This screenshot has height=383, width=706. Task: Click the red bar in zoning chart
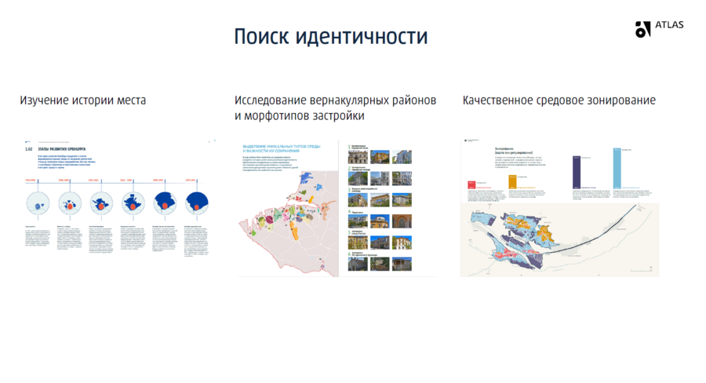pos(471,184)
